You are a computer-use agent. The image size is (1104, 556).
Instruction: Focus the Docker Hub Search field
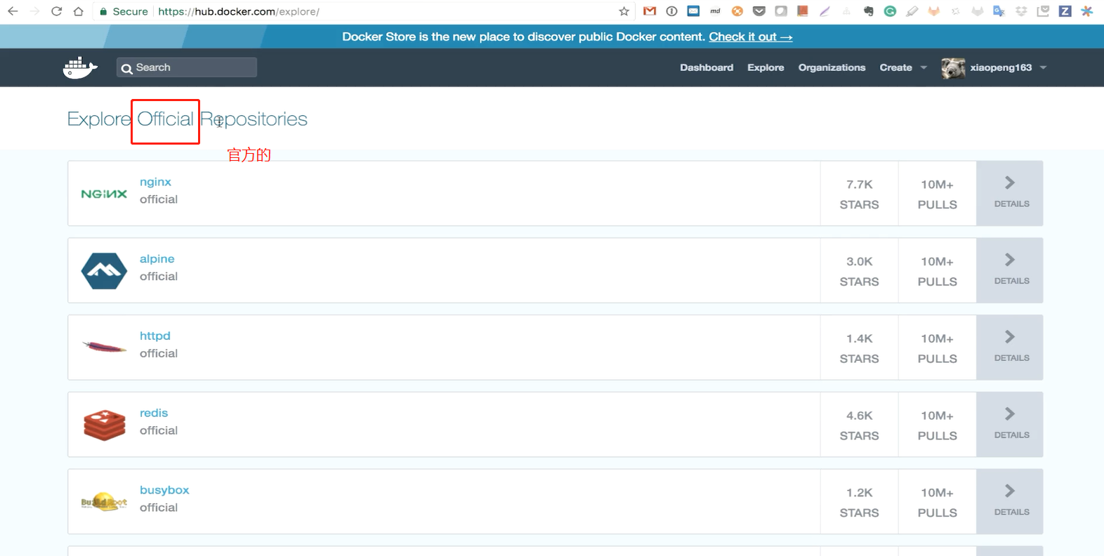(187, 67)
